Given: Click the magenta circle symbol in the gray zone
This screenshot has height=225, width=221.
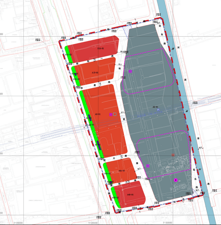Looking at the screenshot, I should click(x=176, y=180).
